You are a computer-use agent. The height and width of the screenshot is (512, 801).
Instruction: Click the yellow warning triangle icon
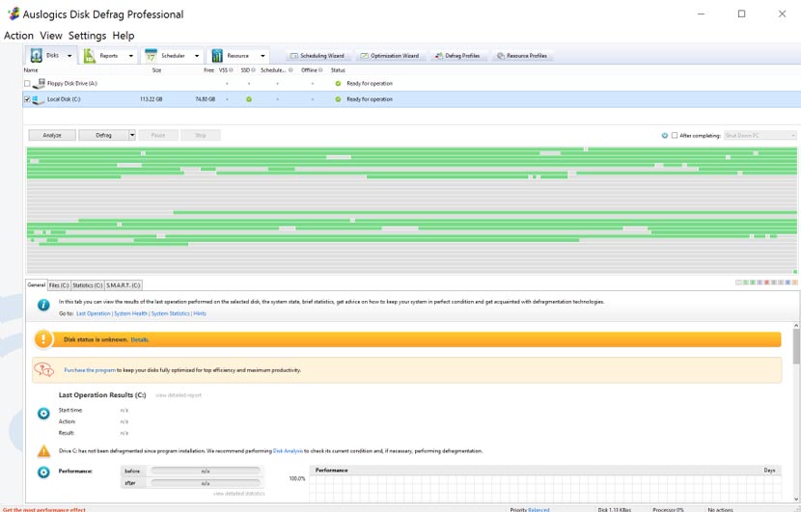[x=43, y=450]
